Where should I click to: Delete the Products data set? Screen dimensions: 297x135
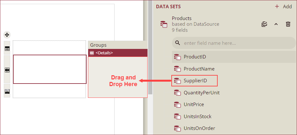tap(288, 24)
